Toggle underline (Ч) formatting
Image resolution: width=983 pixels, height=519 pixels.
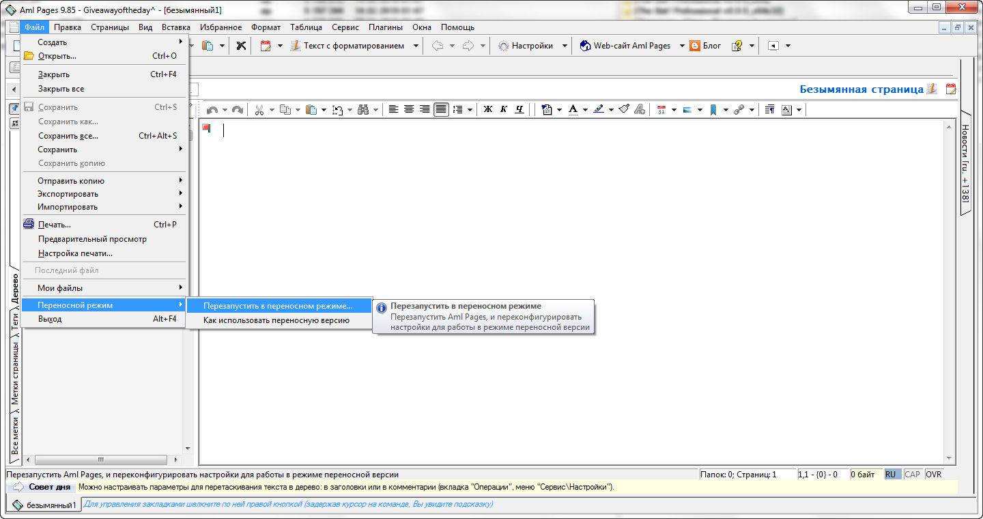pos(519,109)
